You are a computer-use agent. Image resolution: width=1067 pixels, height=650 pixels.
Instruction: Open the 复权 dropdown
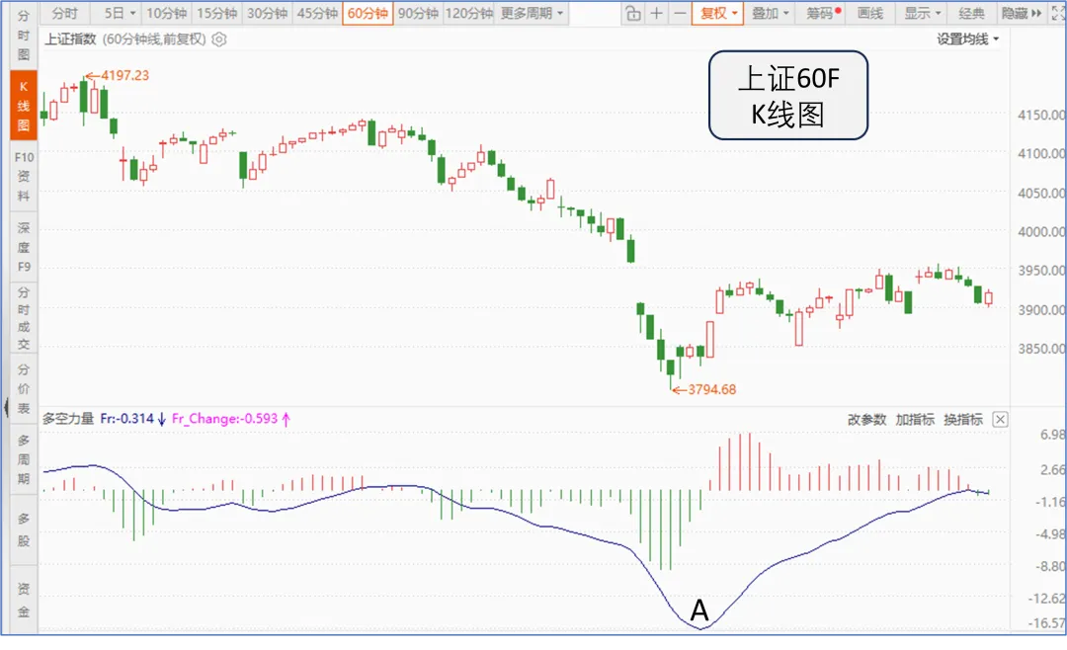tap(718, 13)
